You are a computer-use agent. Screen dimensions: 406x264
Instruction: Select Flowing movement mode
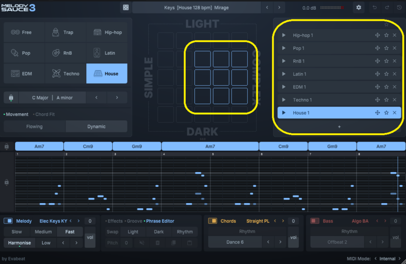coord(35,126)
